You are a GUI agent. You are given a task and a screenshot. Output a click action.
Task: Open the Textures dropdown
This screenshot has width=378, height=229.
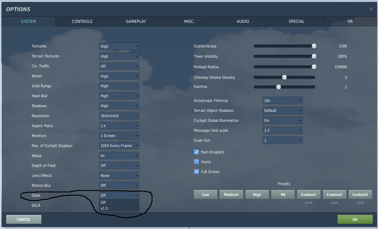(x=119, y=46)
